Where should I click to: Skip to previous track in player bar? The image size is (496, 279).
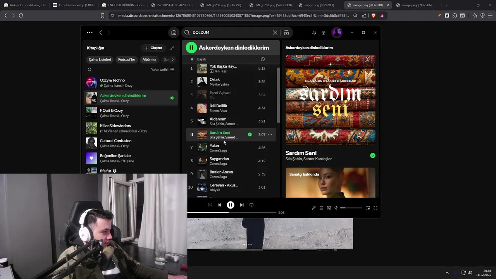tap(219, 205)
